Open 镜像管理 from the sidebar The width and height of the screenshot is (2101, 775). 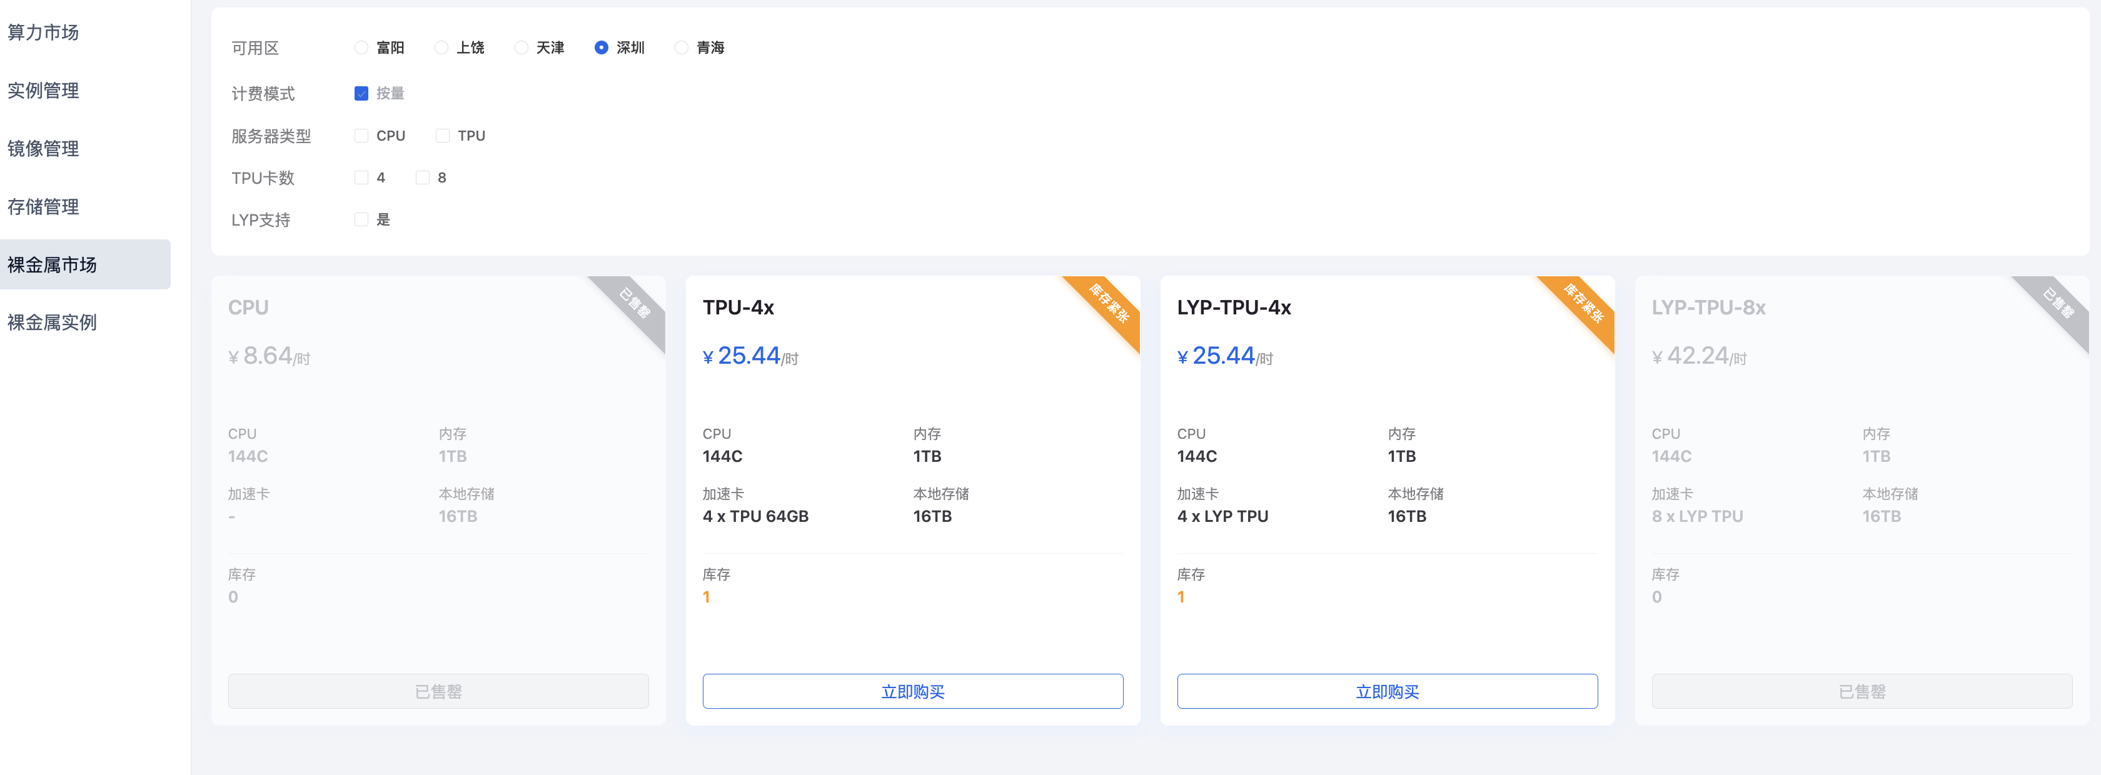[43, 148]
